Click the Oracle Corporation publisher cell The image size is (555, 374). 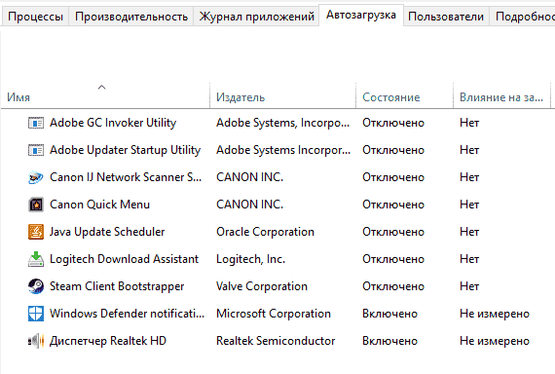265,232
